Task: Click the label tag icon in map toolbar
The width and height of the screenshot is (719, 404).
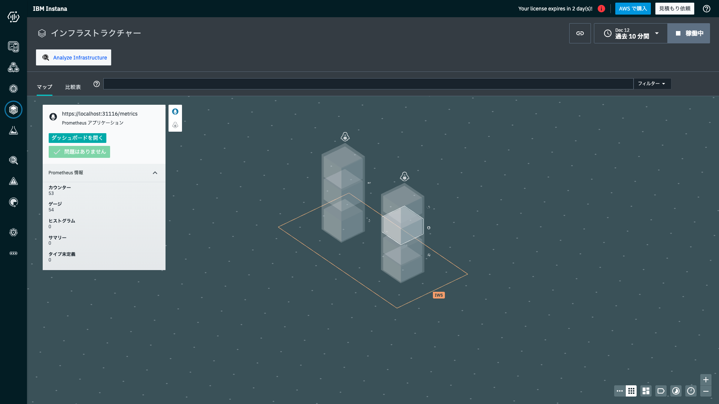Action: click(x=661, y=391)
